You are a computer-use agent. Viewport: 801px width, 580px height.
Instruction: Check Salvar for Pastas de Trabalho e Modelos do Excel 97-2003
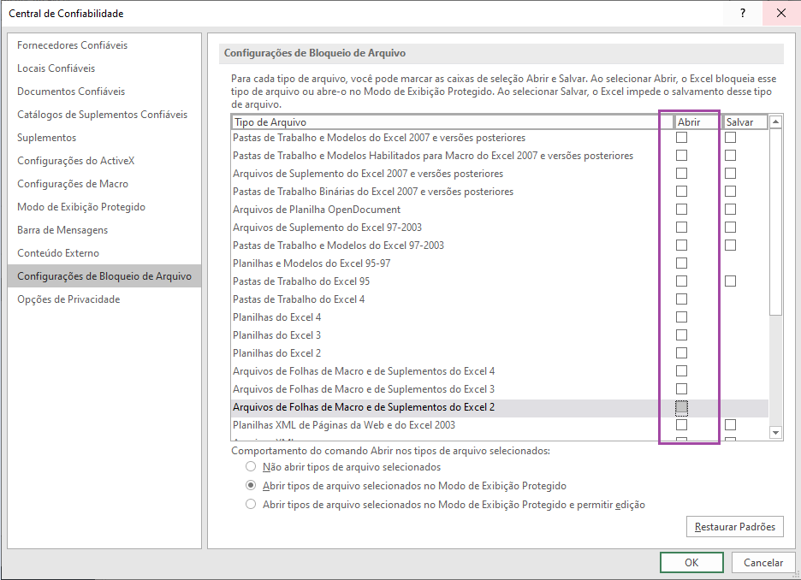click(x=731, y=245)
